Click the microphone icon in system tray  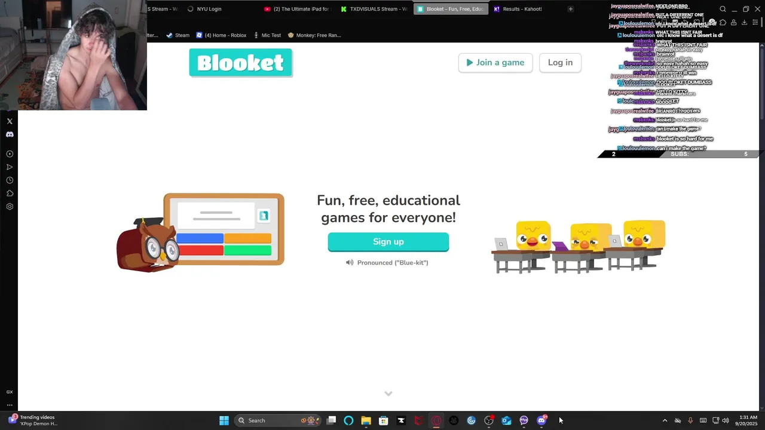coord(690,420)
